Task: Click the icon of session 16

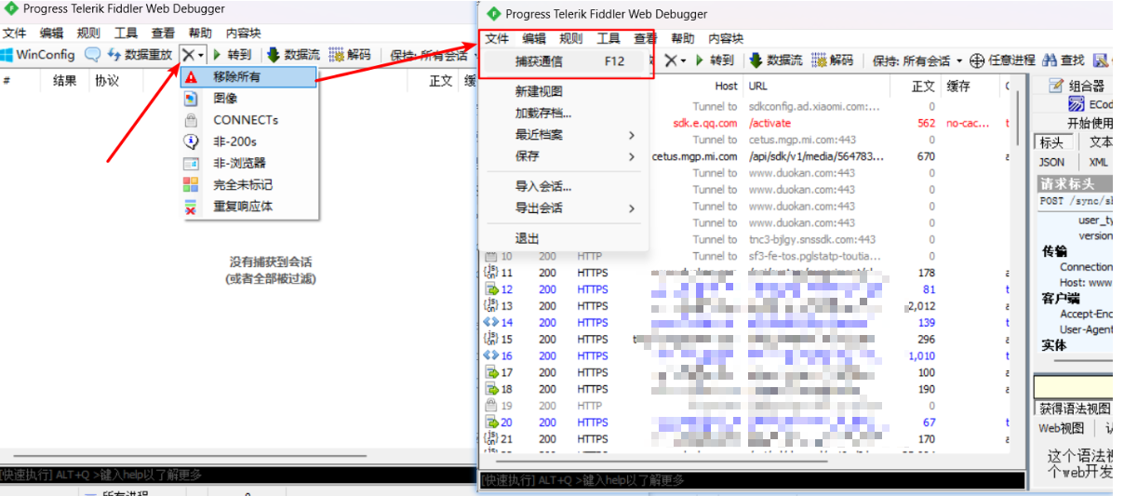Action: coord(491,356)
